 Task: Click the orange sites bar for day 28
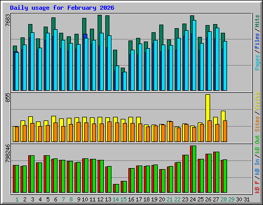click(x=225, y=131)
